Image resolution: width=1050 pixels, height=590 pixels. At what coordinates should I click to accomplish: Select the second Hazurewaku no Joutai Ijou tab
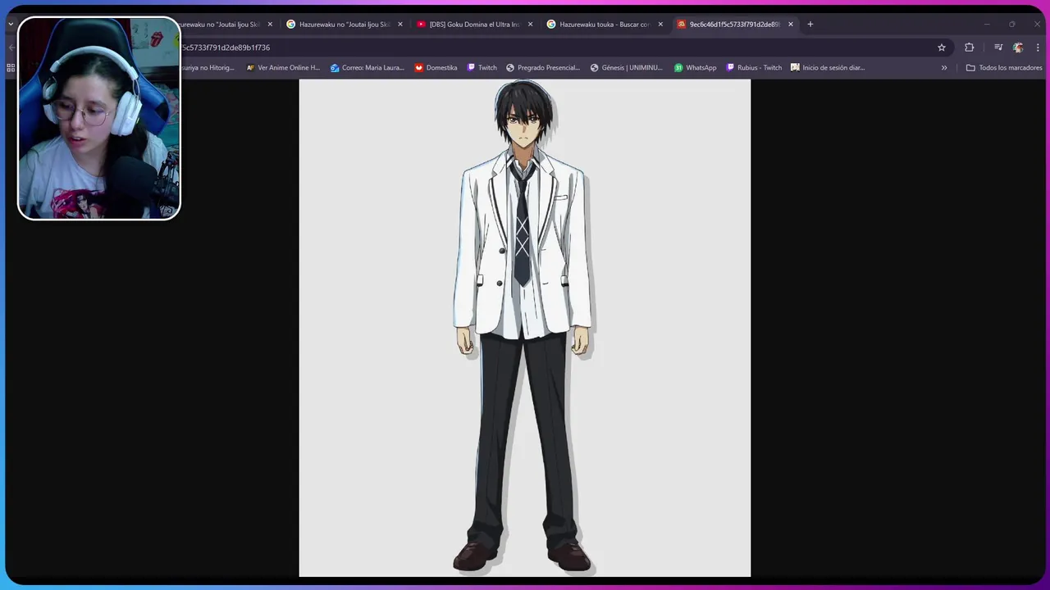coord(345,25)
